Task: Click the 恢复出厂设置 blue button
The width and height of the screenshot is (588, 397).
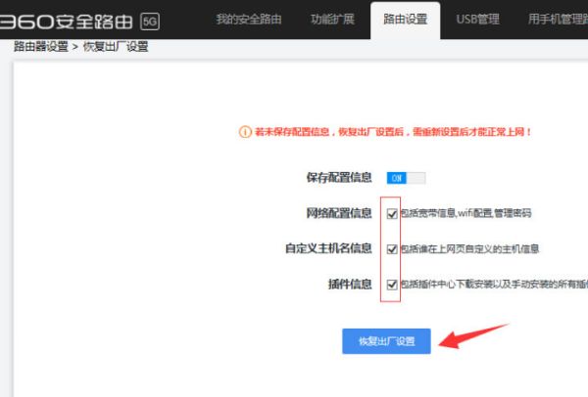Action: [x=386, y=341]
